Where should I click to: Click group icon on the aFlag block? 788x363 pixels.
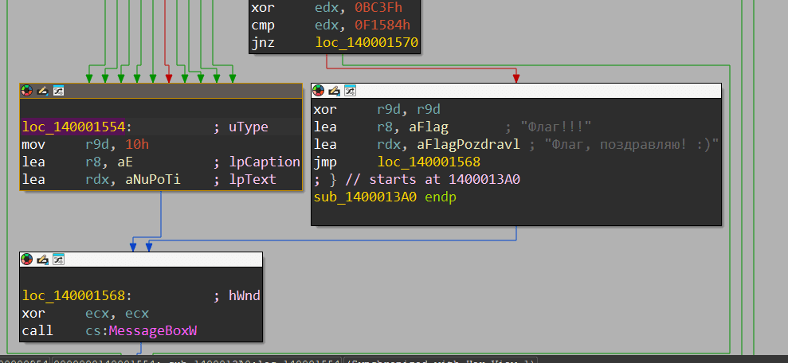[x=349, y=91]
